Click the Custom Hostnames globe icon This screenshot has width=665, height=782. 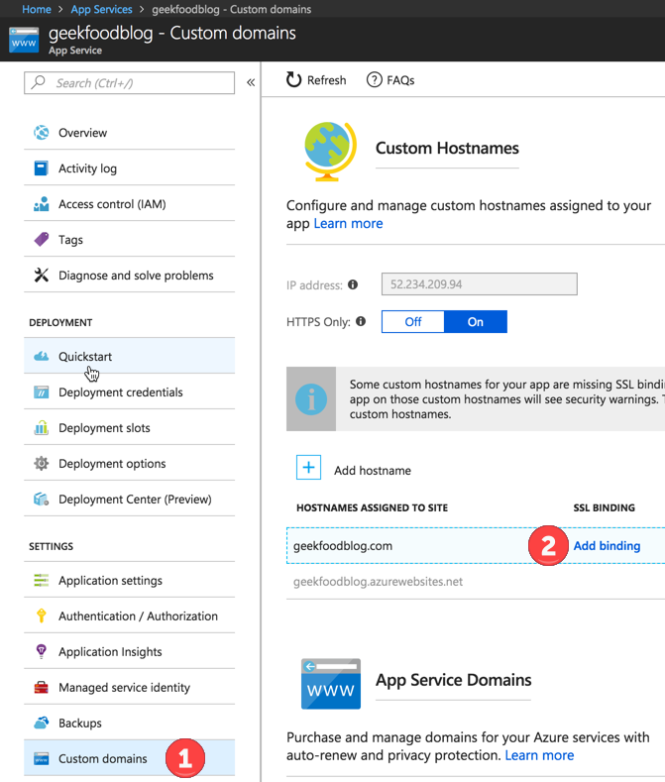point(331,151)
